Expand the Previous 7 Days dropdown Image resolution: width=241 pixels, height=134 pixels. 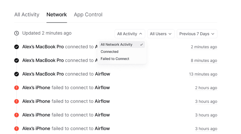(197, 34)
